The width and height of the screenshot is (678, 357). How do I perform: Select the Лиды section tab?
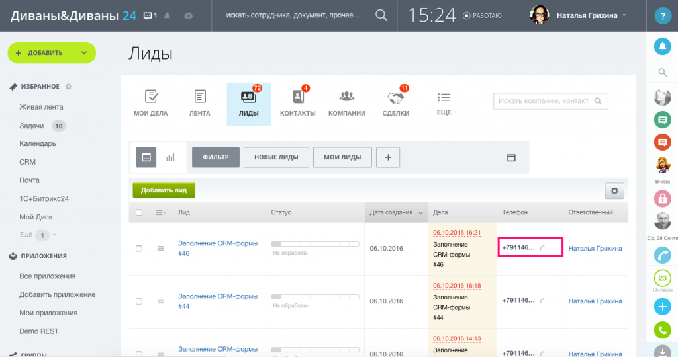click(249, 104)
